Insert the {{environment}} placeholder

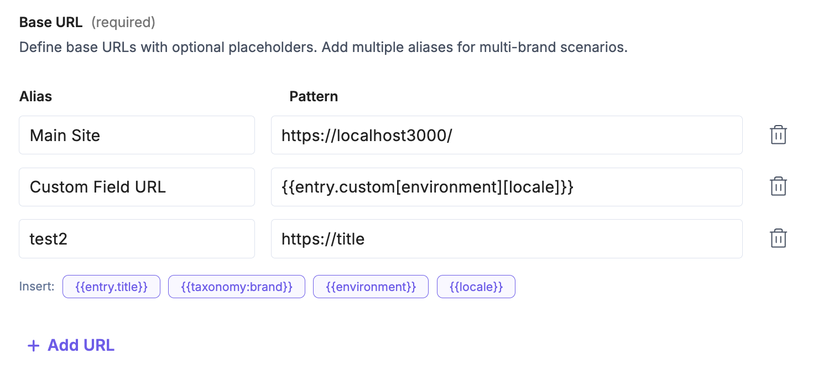[371, 287]
